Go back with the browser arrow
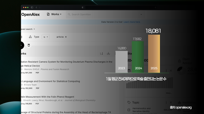 [x=36, y=8]
